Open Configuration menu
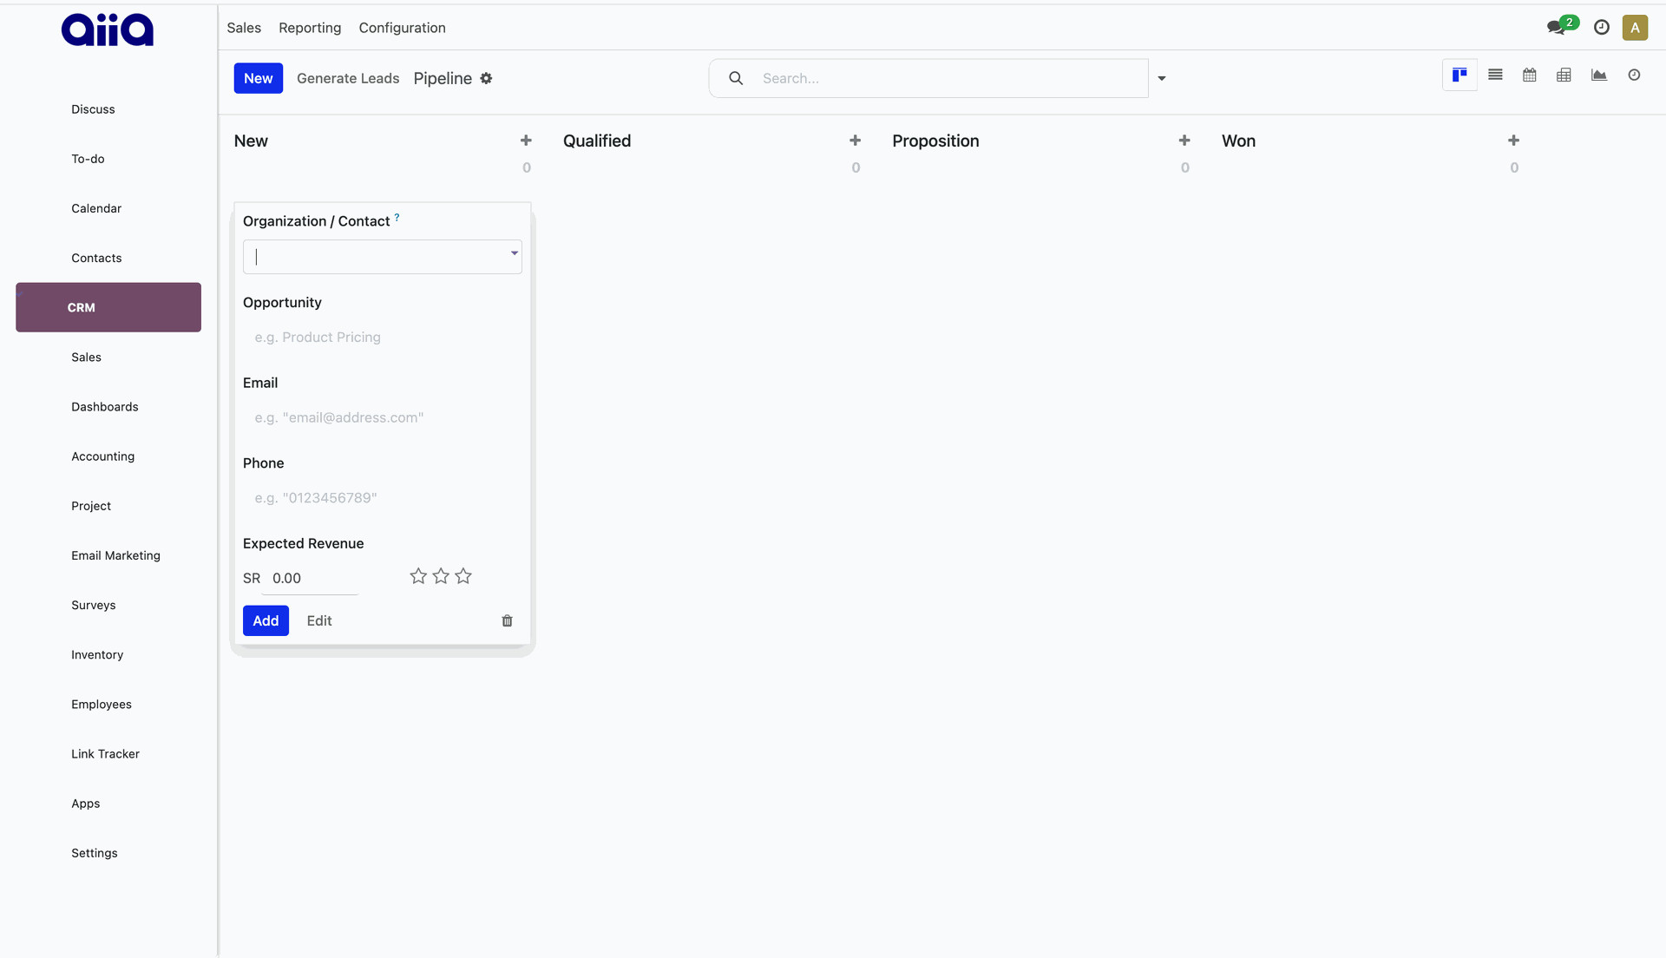Image resolution: width=1666 pixels, height=958 pixels. (x=402, y=28)
